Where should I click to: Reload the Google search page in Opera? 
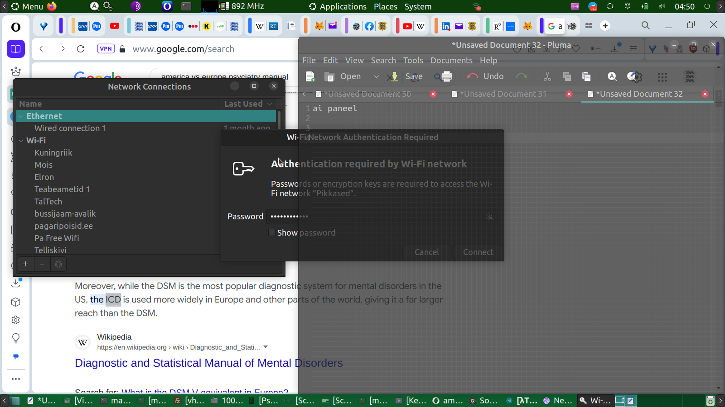click(81, 49)
